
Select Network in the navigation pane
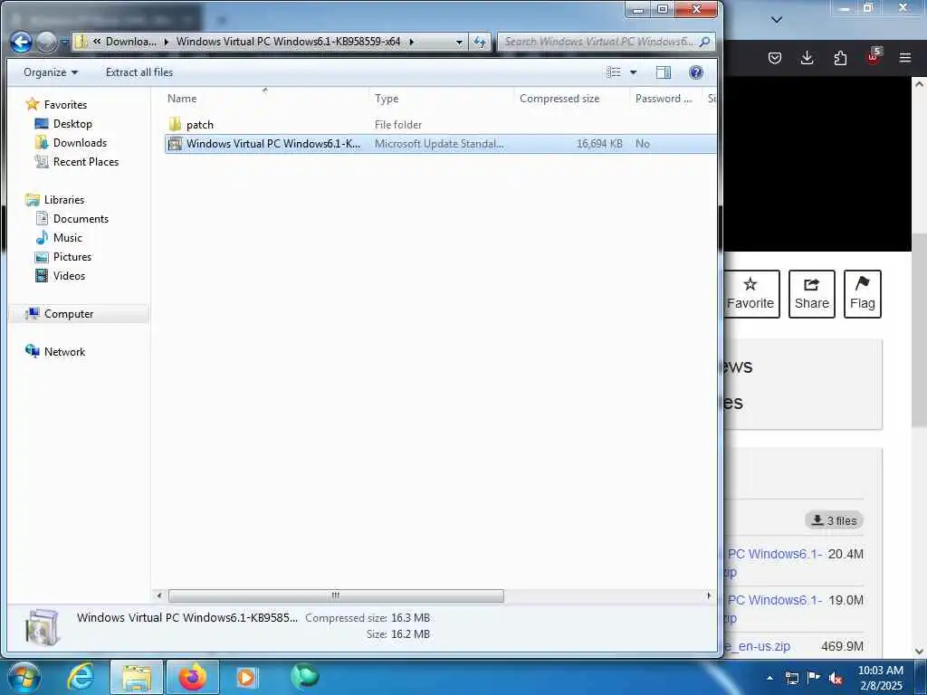point(55,352)
